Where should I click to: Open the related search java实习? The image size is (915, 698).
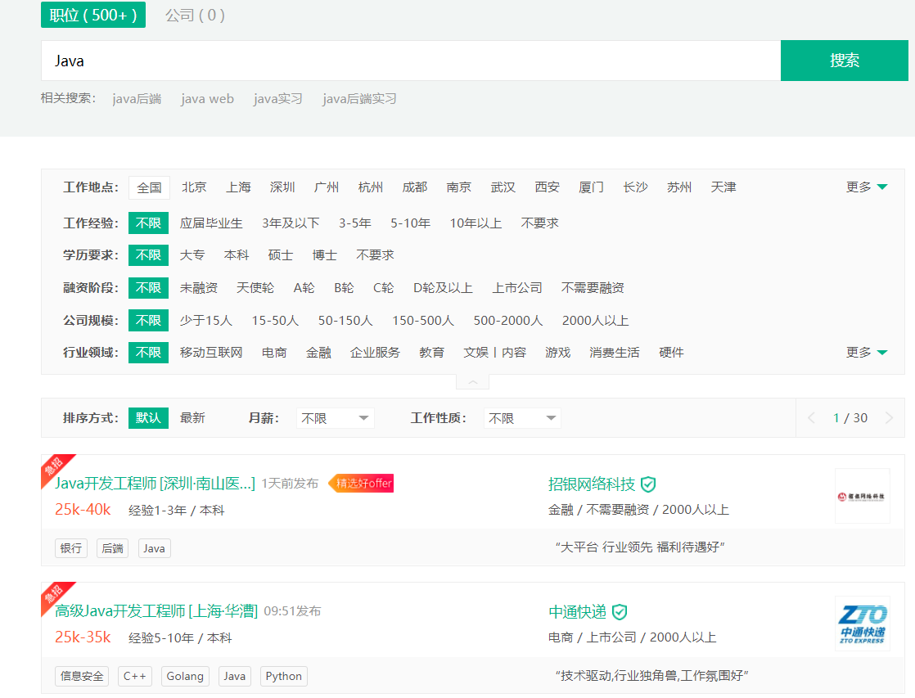[x=277, y=99]
